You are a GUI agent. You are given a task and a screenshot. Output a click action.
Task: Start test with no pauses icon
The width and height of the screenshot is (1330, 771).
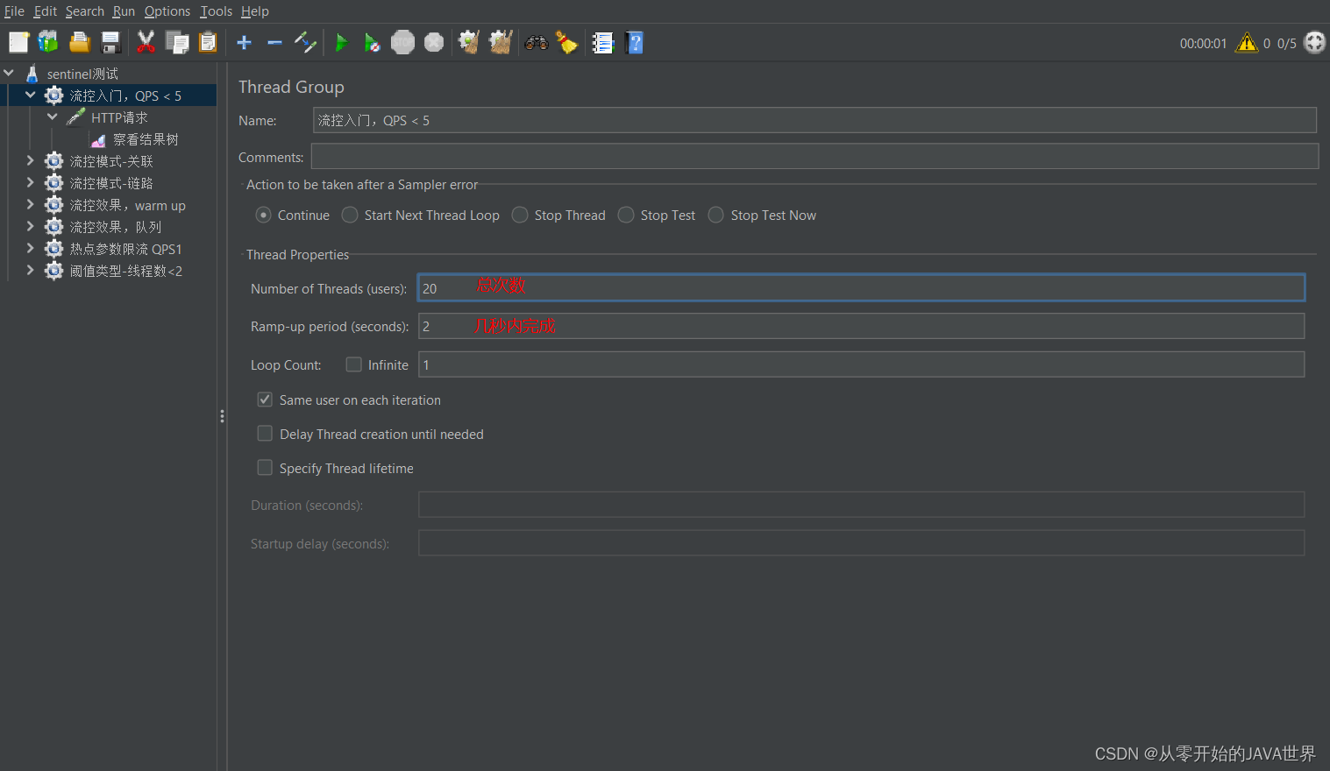tap(372, 42)
